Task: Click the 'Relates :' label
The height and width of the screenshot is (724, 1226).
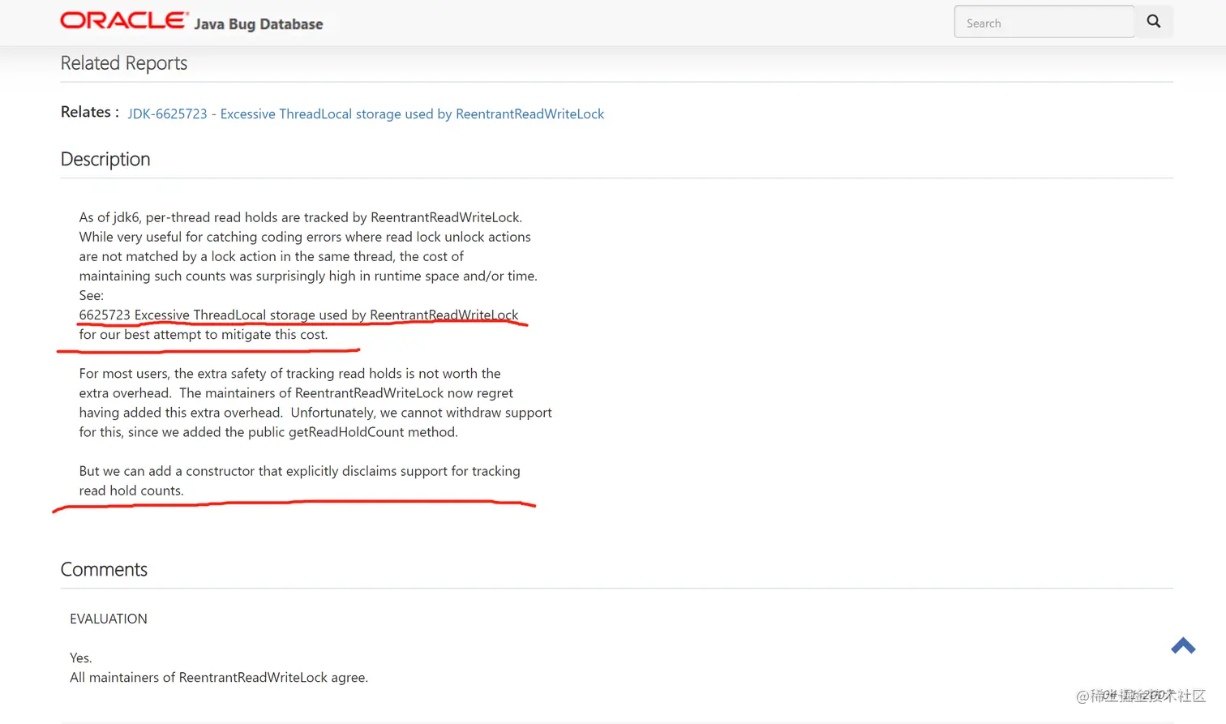Action: coord(90,112)
